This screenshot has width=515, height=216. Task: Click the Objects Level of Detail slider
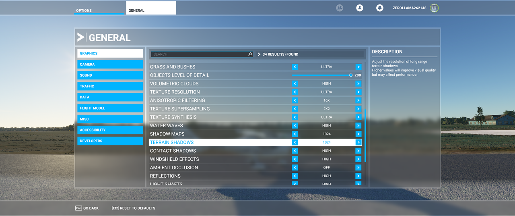click(x=321, y=75)
